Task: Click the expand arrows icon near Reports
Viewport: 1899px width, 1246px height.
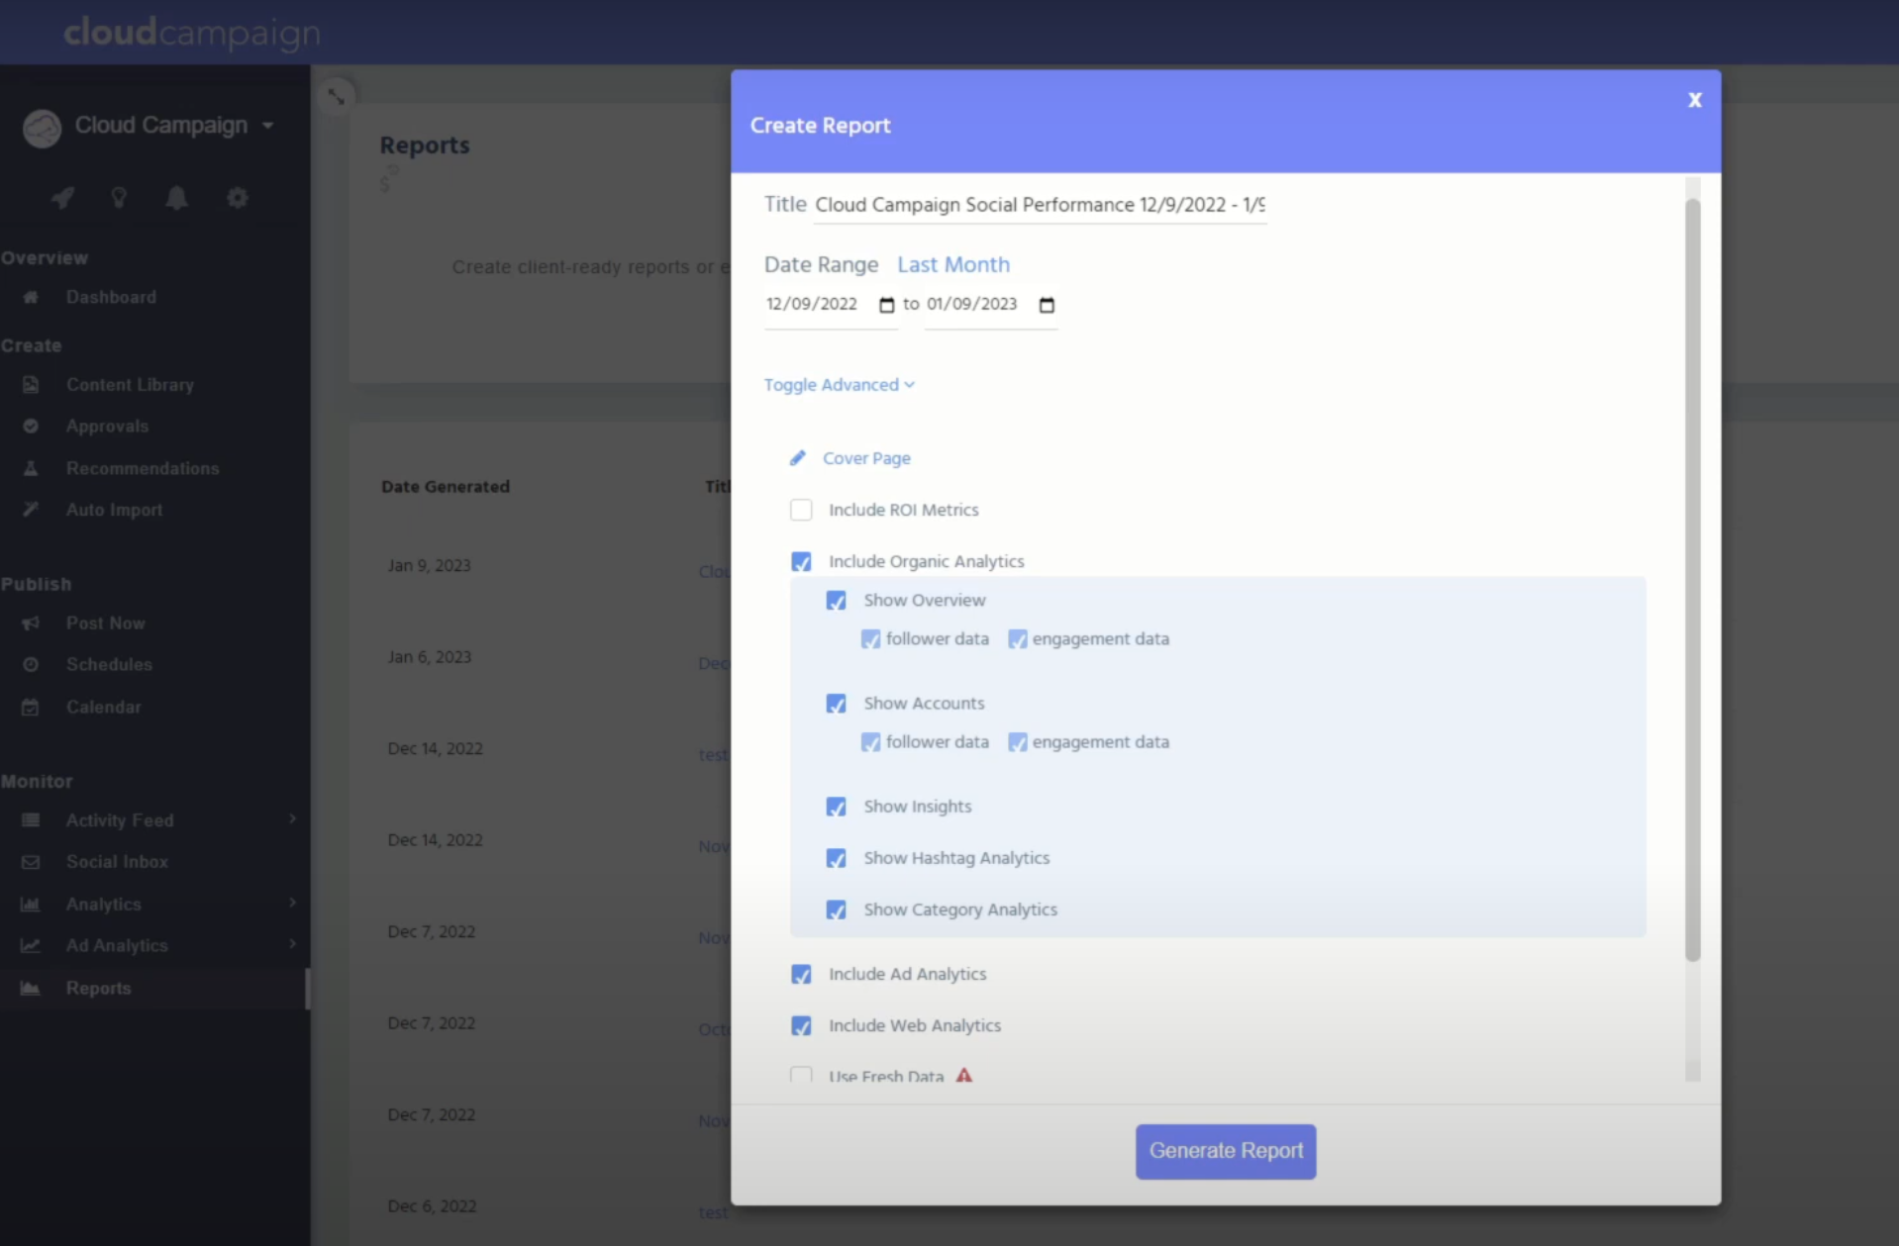Action: 337,97
